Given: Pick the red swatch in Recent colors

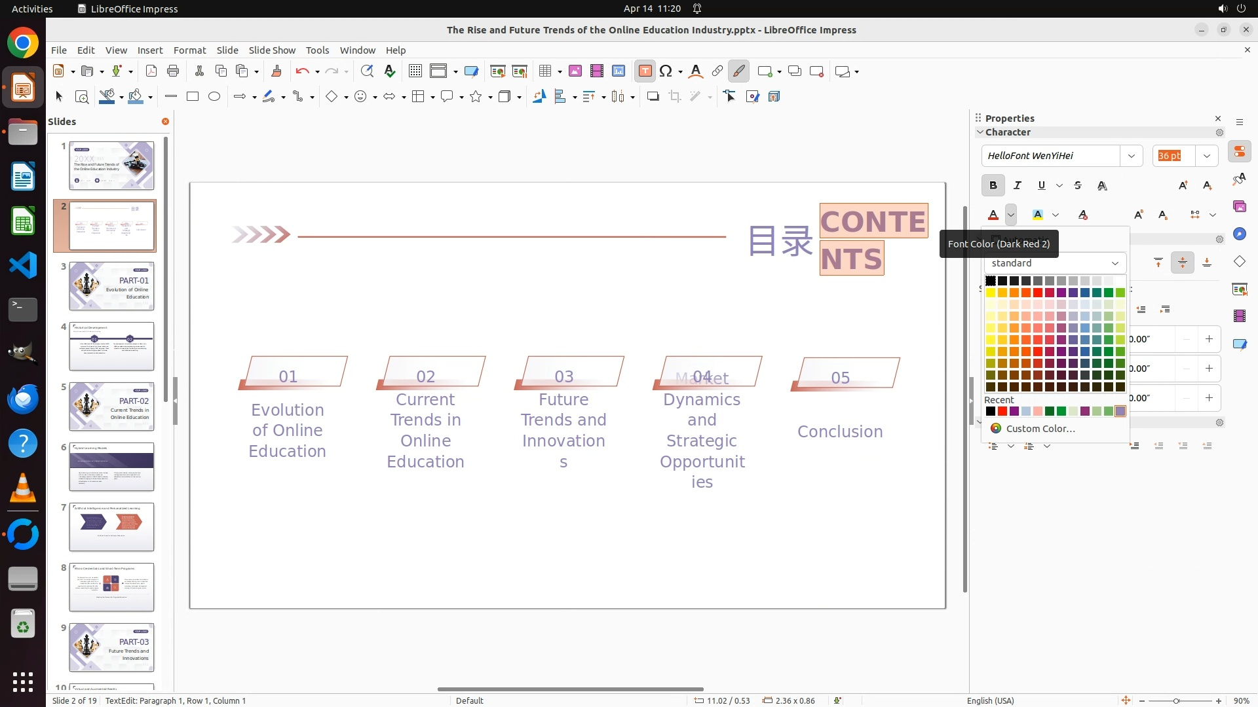Looking at the screenshot, I should [x=1002, y=412].
